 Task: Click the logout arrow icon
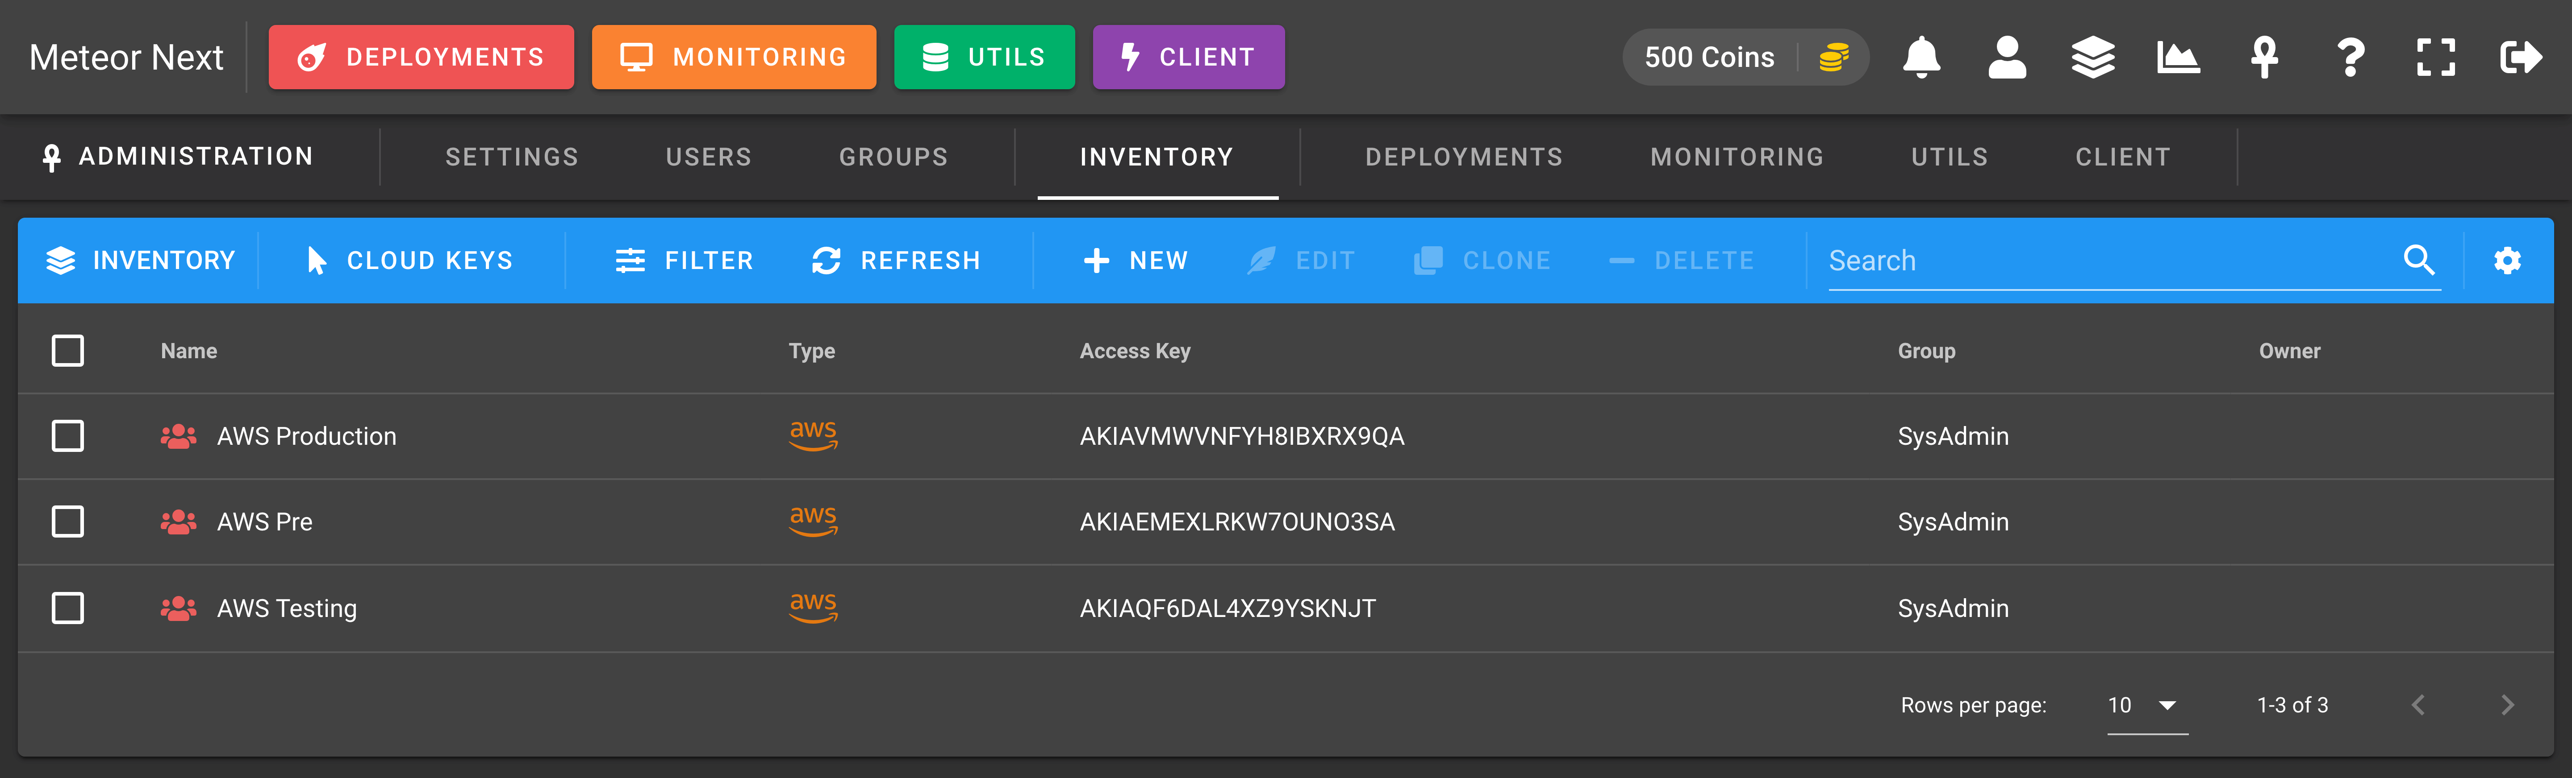tap(2521, 58)
